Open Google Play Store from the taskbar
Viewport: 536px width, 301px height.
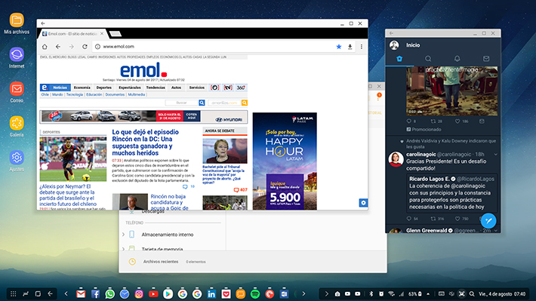168,293
